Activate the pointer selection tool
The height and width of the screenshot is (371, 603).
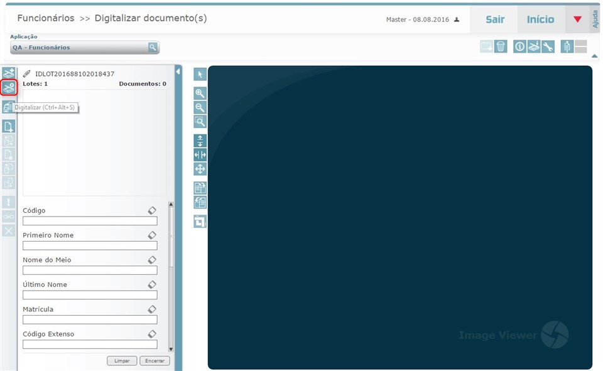pos(199,74)
